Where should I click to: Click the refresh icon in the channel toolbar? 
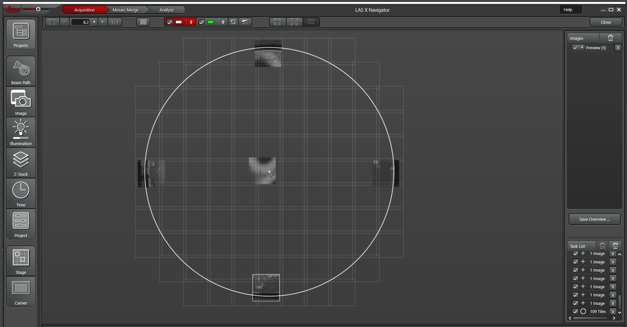point(233,22)
